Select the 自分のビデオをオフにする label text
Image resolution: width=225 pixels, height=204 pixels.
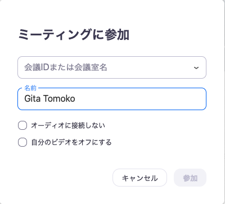point(71,142)
